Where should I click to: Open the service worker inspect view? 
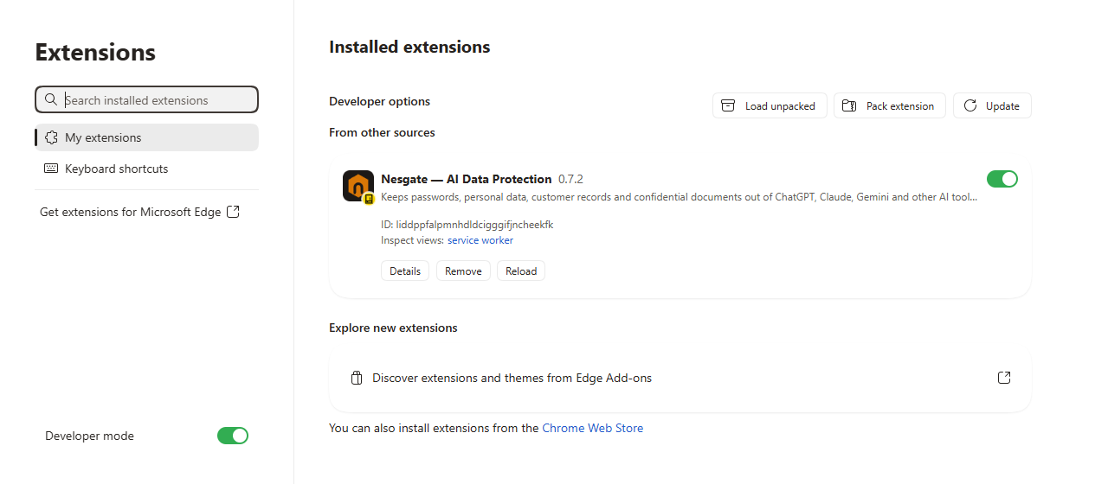pyautogui.click(x=480, y=240)
